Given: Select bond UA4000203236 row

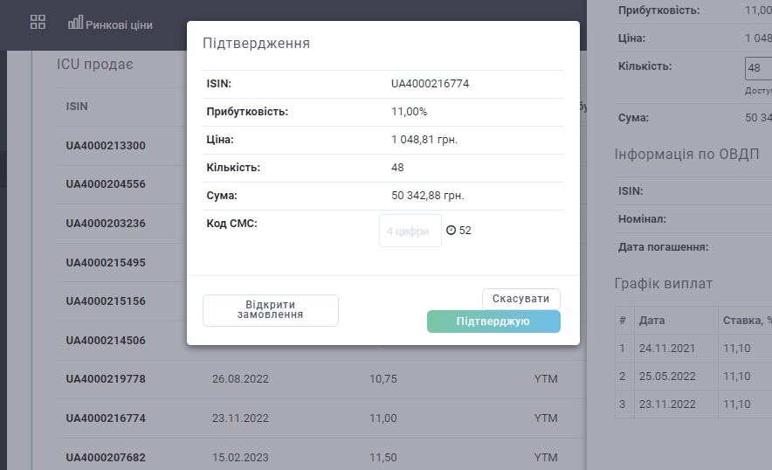Looking at the screenshot, I should [x=106, y=224].
